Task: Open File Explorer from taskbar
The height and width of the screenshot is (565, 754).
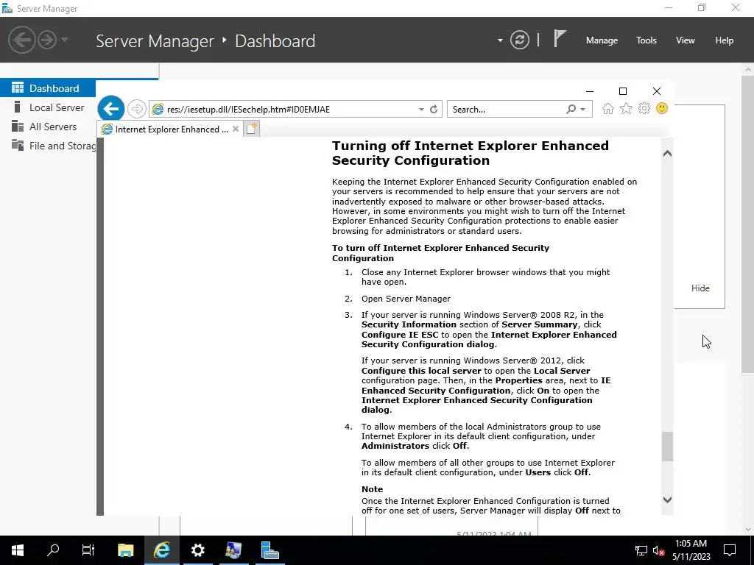Action: [125, 550]
